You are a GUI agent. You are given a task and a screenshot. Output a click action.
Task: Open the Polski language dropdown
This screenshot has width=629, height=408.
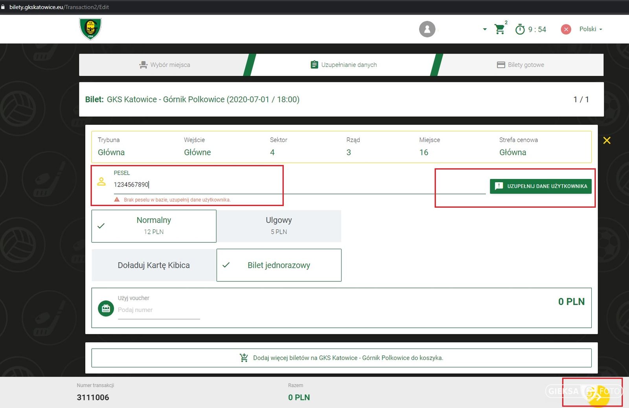[x=590, y=29]
